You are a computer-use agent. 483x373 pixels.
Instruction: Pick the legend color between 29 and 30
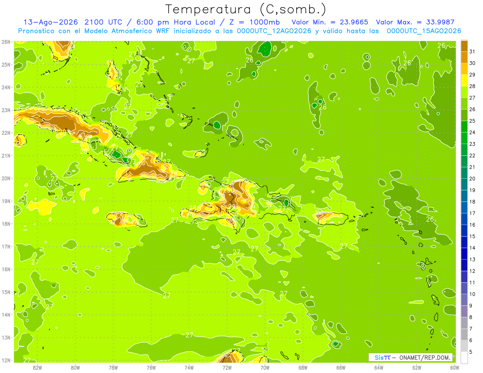tap(464, 69)
